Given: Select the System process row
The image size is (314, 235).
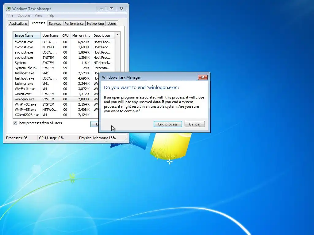Looking at the screenshot, I should coord(64,63).
